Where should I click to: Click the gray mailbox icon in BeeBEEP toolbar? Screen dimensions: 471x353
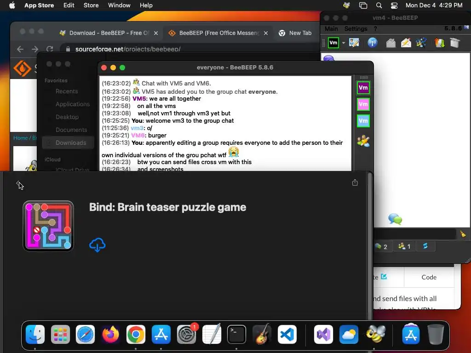[x=391, y=43]
